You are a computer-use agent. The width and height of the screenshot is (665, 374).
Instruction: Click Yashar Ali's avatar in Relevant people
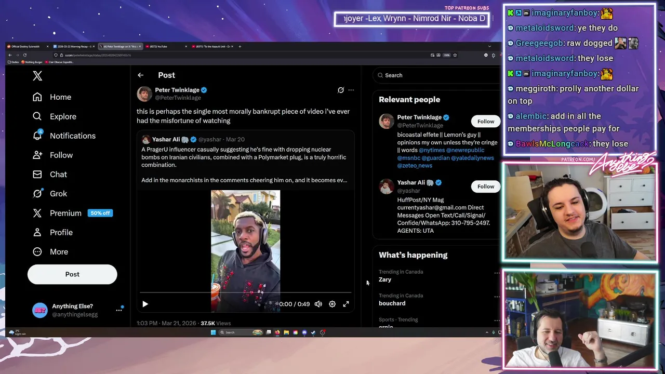387,186
